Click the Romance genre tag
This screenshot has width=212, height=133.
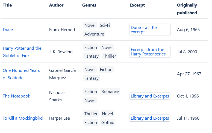coord(110,92)
